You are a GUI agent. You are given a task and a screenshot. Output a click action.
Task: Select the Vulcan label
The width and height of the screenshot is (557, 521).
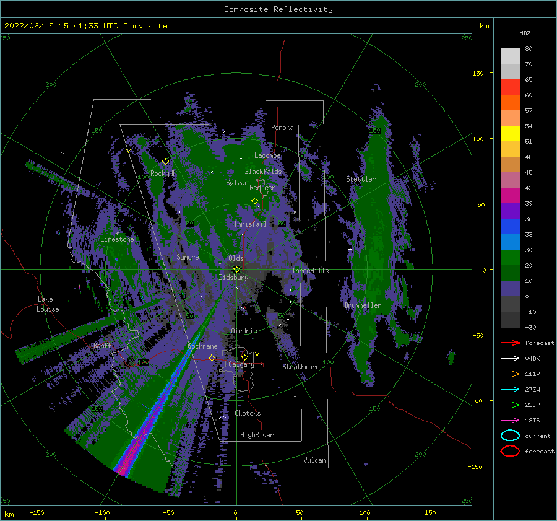tap(315, 460)
